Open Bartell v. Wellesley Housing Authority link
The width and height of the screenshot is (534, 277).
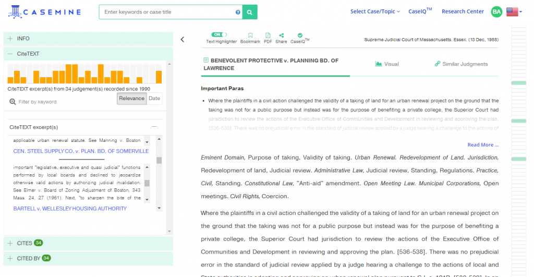[x=70, y=209]
